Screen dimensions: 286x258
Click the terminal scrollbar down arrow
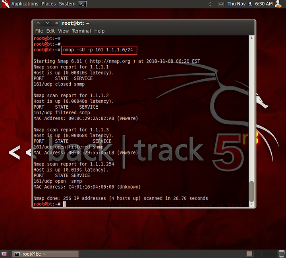(x=251, y=204)
